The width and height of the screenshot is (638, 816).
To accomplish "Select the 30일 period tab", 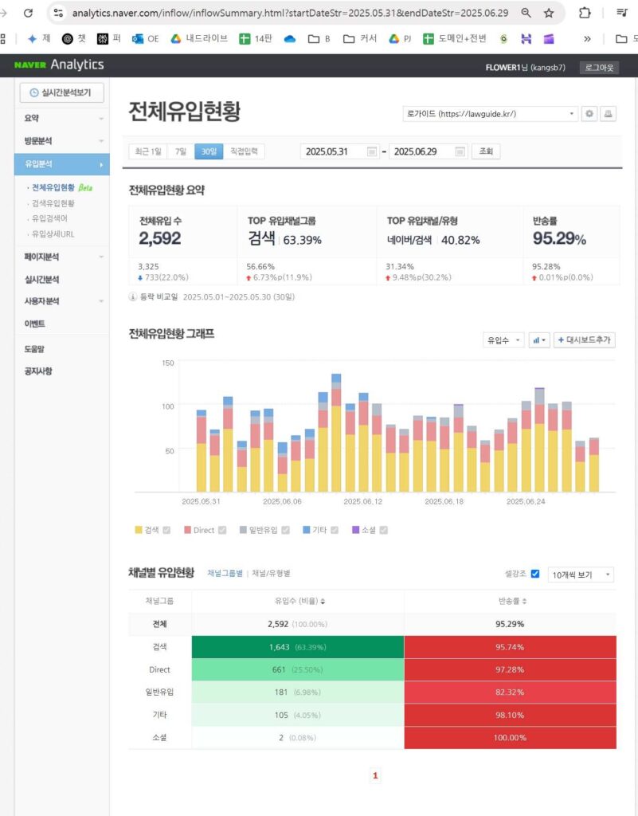I will pyautogui.click(x=209, y=151).
